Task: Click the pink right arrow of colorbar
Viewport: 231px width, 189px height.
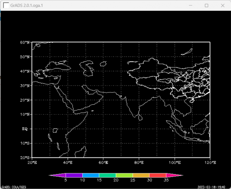Action: (174, 175)
